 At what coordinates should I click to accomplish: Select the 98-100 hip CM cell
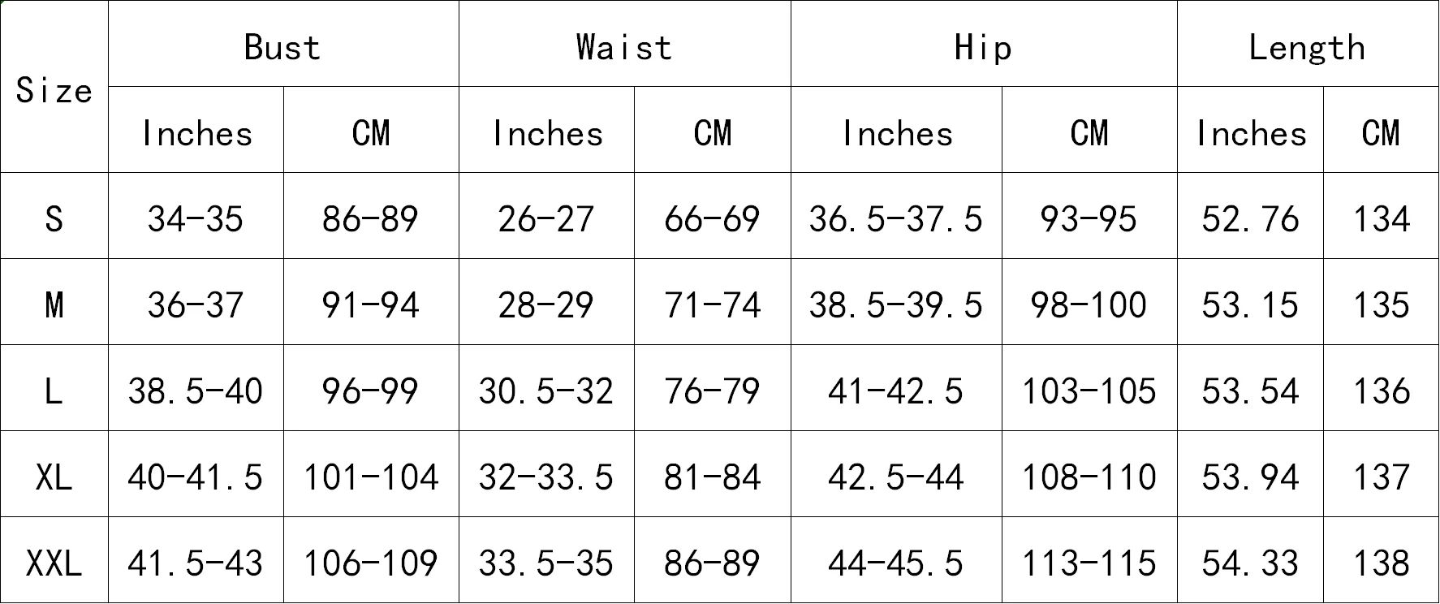tap(1089, 302)
